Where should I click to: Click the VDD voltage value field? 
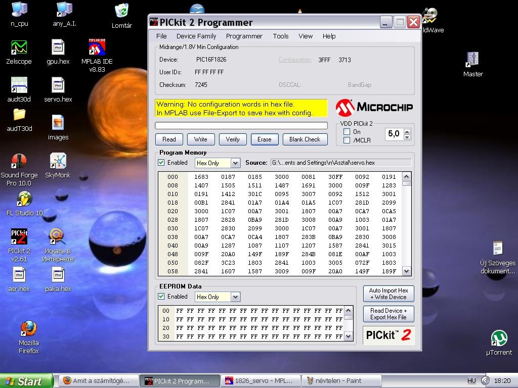click(x=394, y=134)
